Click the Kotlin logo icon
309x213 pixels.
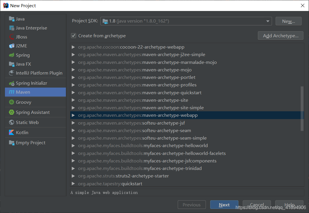12,132
